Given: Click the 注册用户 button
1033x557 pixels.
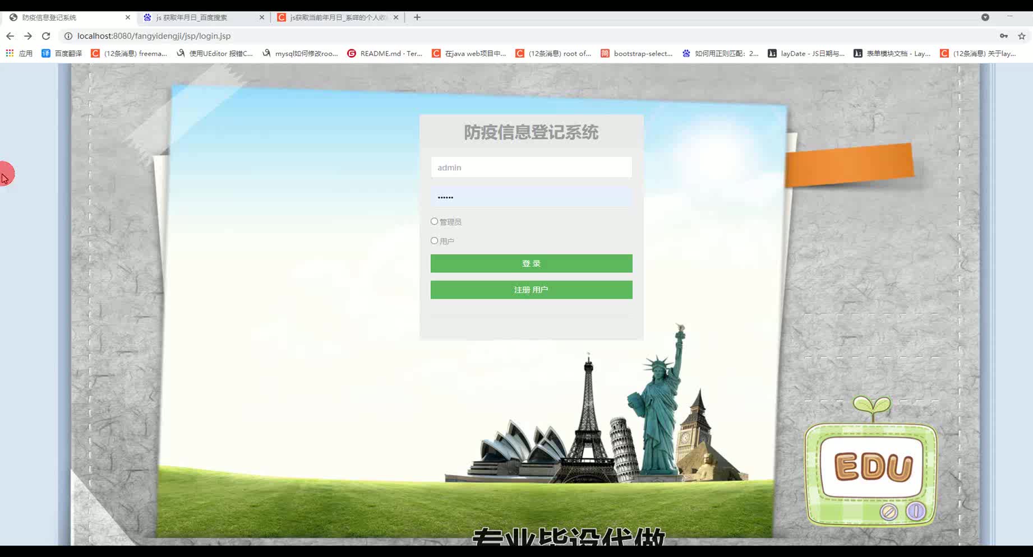Looking at the screenshot, I should 531,290.
